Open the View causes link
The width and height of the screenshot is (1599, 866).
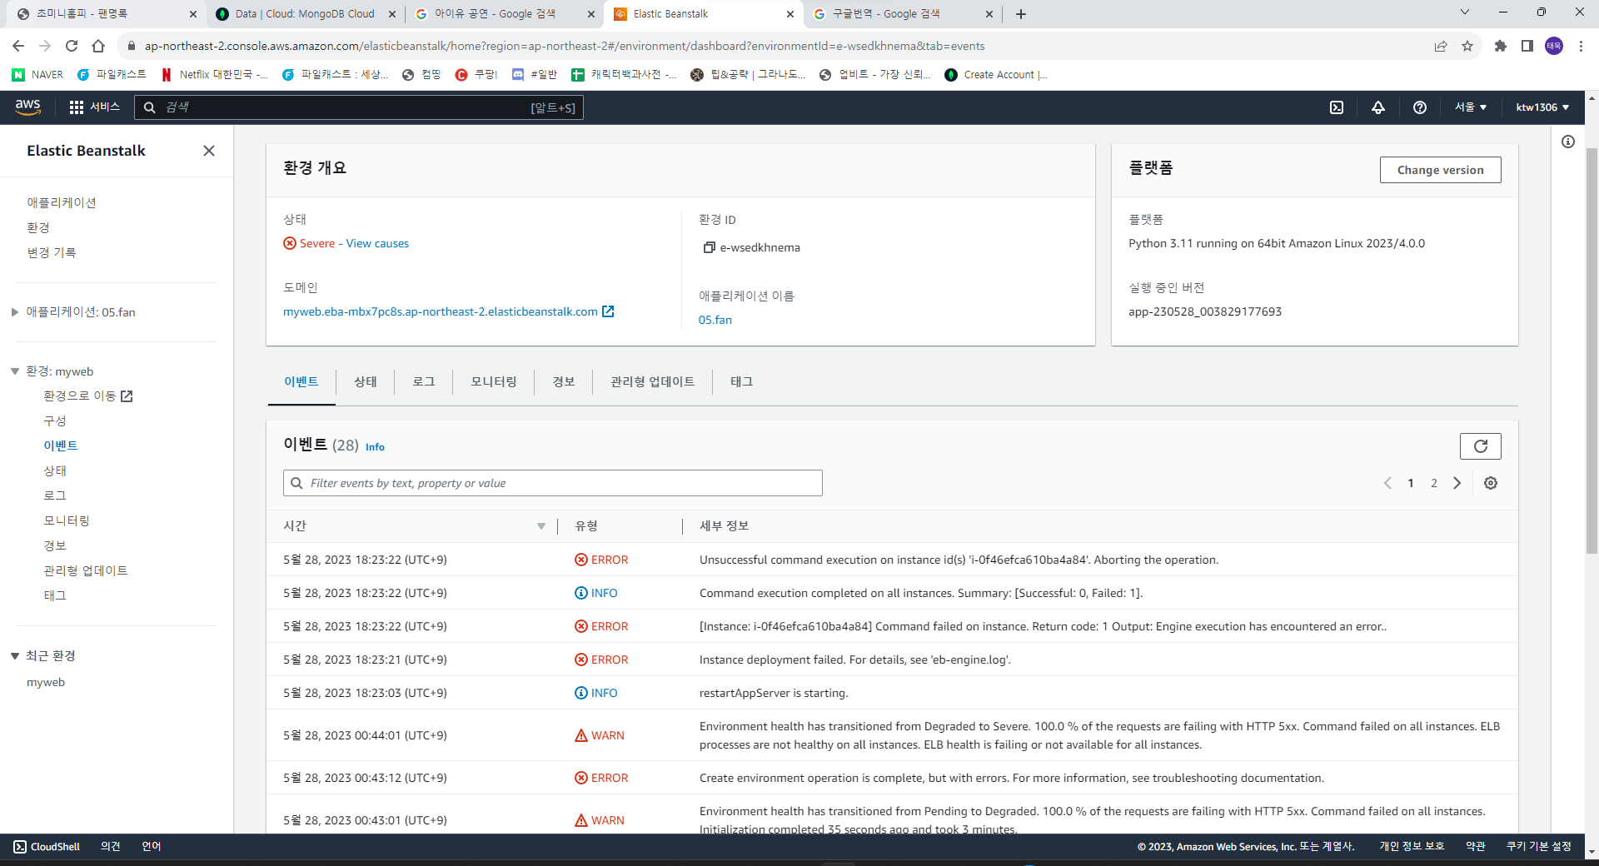(x=377, y=244)
